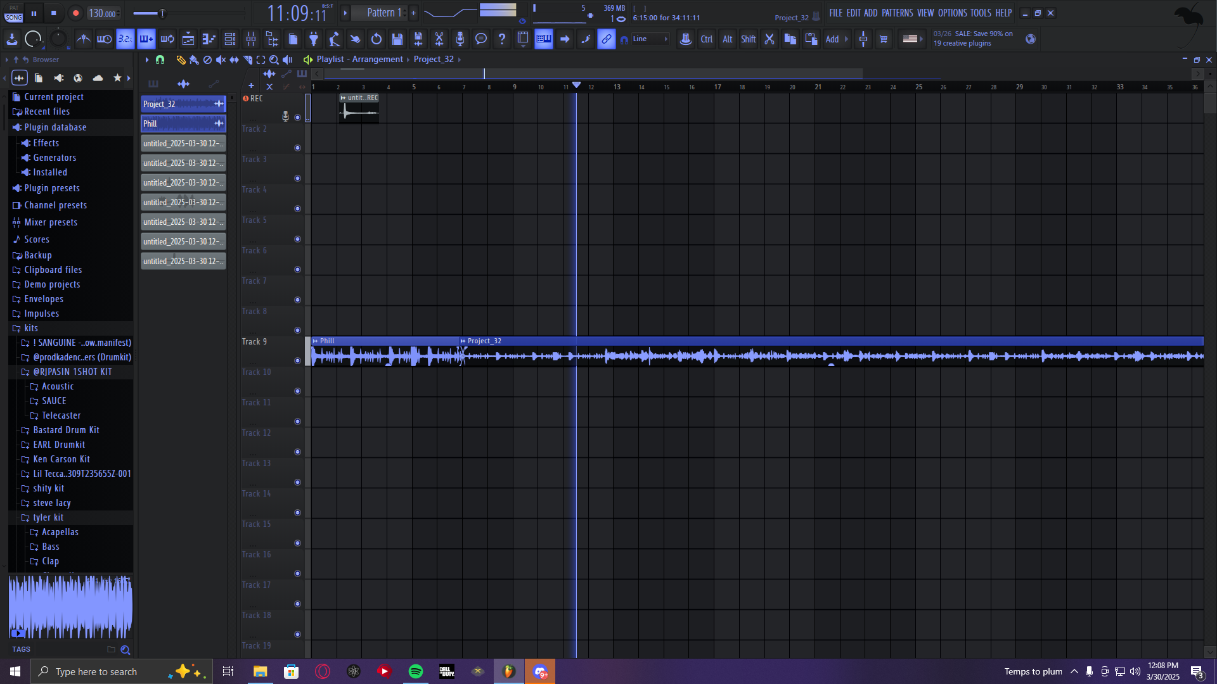Open the plugin picker plug icon

point(314,39)
